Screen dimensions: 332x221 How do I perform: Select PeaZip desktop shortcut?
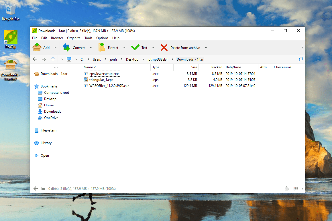pyautogui.click(x=10, y=39)
